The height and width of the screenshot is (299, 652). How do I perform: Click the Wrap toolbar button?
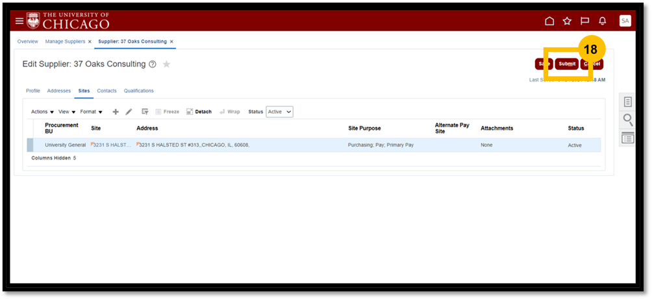tap(229, 112)
